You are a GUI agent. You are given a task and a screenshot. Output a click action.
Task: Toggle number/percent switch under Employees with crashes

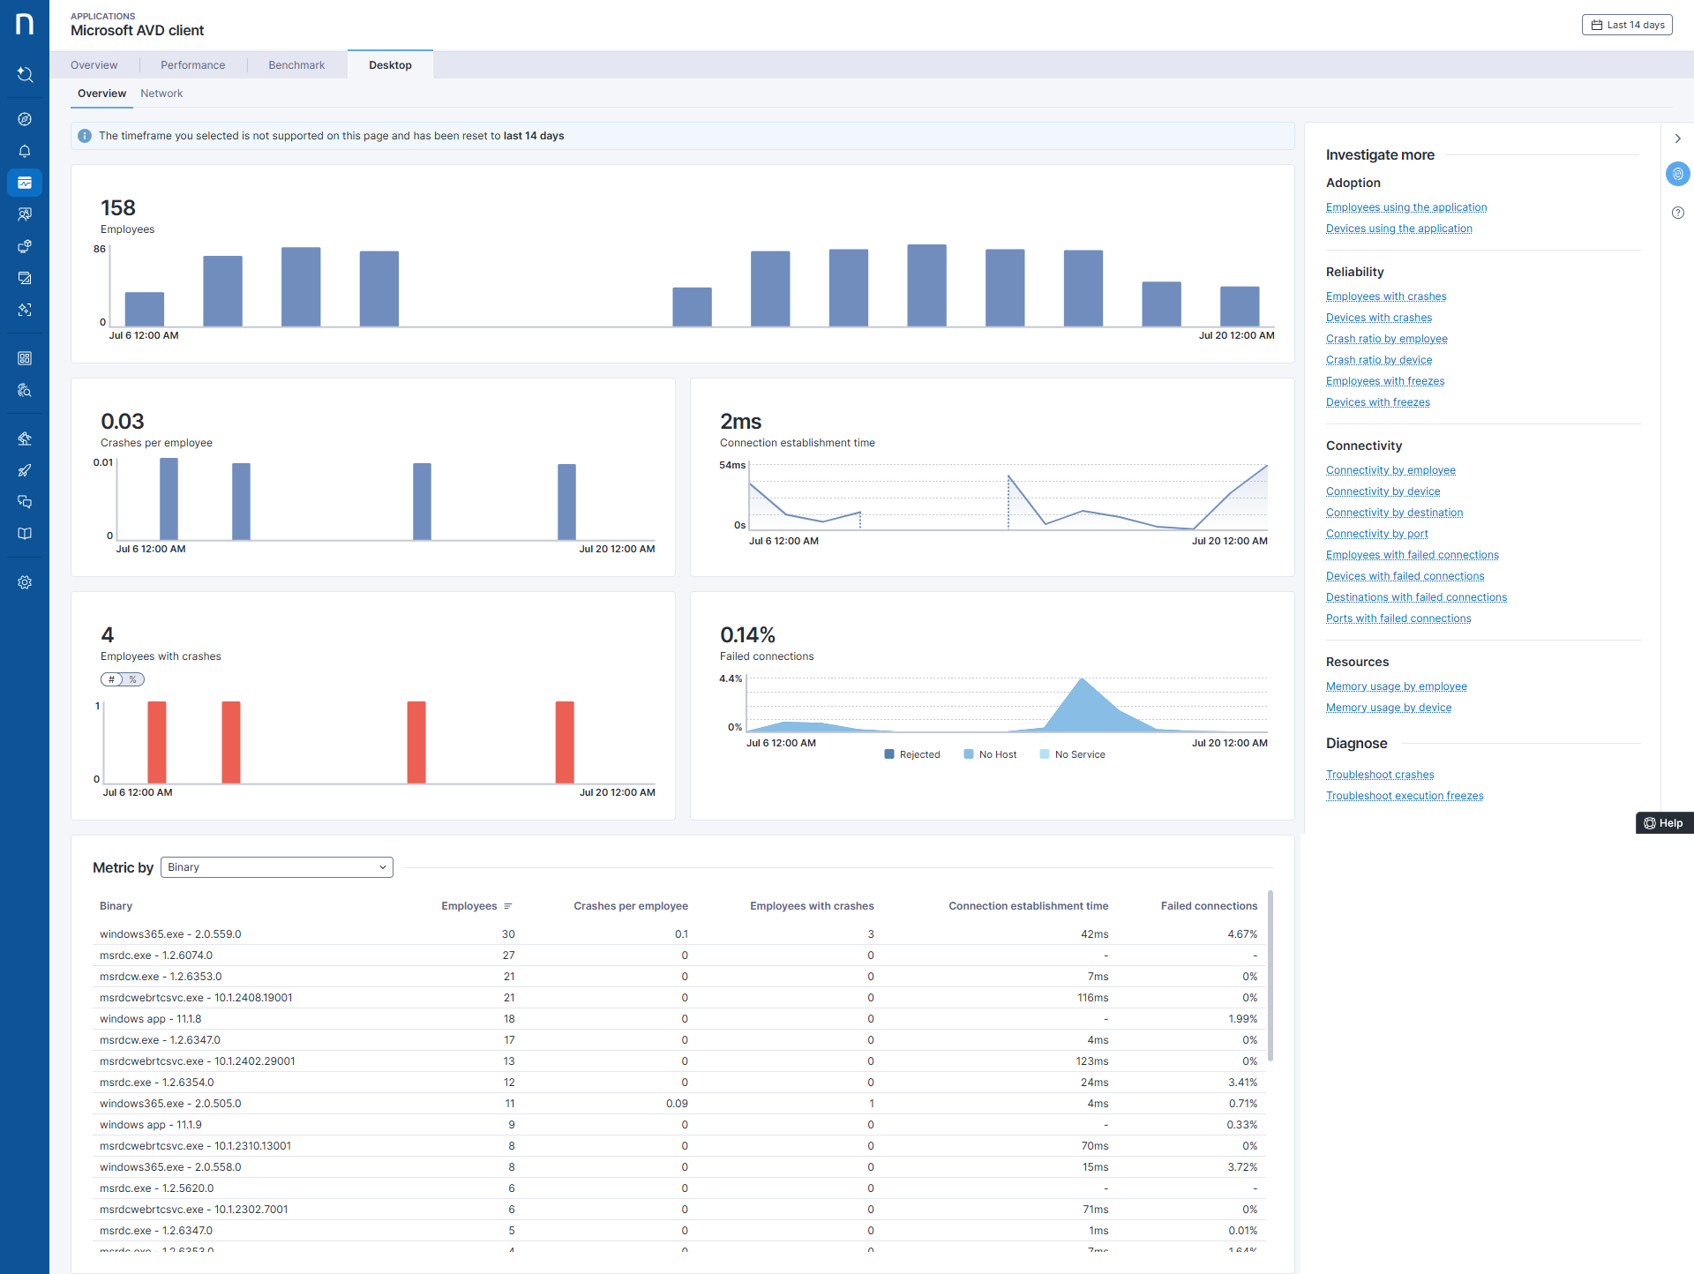pyautogui.click(x=123, y=679)
